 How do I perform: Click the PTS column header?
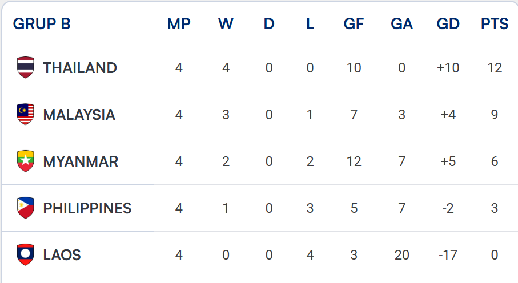click(495, 24)
